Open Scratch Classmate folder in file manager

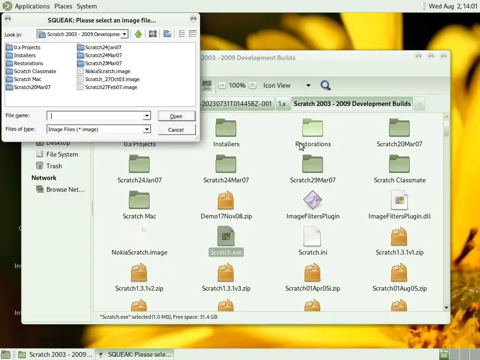(x=399, y=169)
